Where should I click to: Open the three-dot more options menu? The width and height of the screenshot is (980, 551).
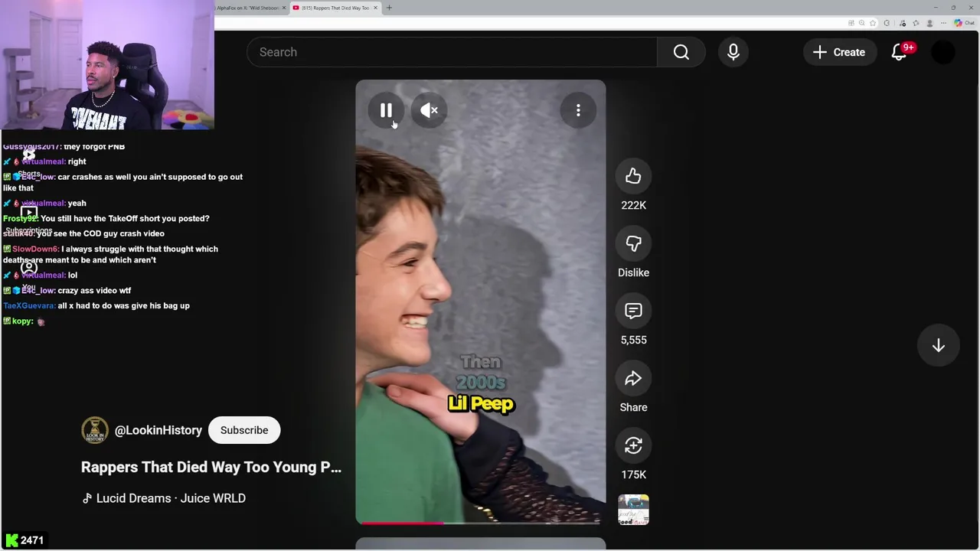[578, 111]
